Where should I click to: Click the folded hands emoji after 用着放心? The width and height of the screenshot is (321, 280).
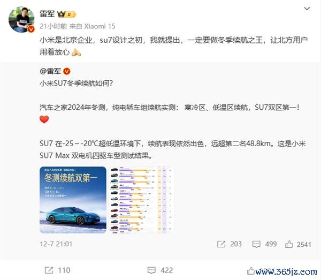[76, 52]
